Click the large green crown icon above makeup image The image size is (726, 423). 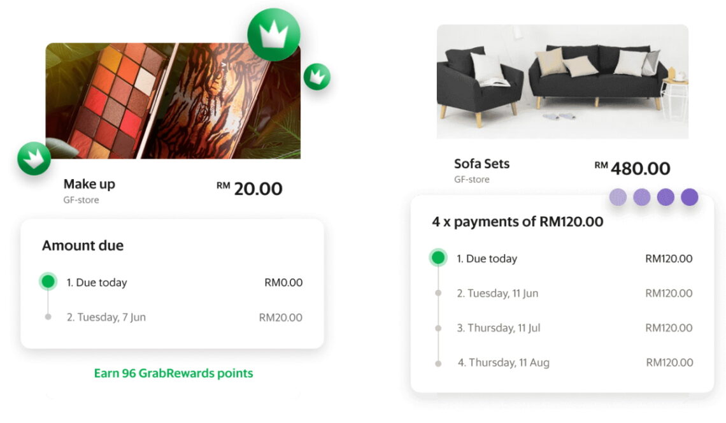(x=274, y=36)
